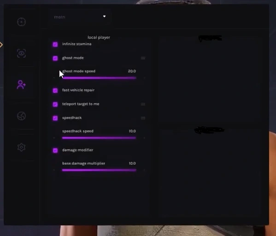The width and height of the screenshot is (276, 236).
Task: Click the ghost mode speed slider bar
Action: (x=99, y=78)
